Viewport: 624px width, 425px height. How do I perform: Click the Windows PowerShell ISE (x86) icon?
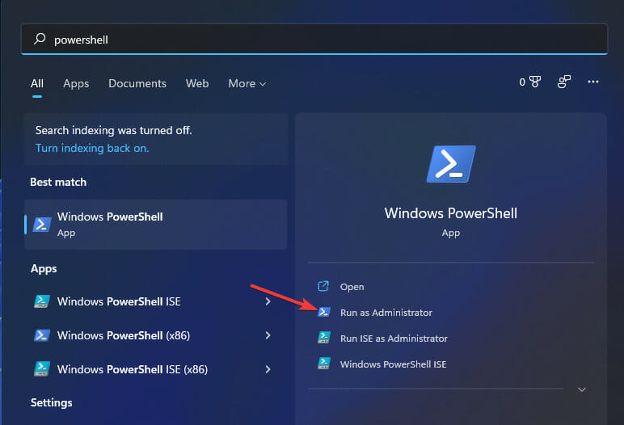point(42,369)
